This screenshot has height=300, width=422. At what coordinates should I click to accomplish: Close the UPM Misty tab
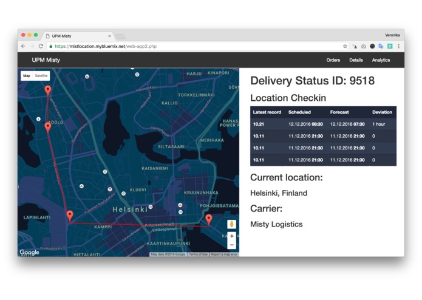click(109, 36)
